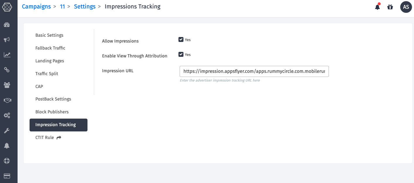
Task: Uncheck the Allow Impressions checkbox
Action: pos(181,39)
